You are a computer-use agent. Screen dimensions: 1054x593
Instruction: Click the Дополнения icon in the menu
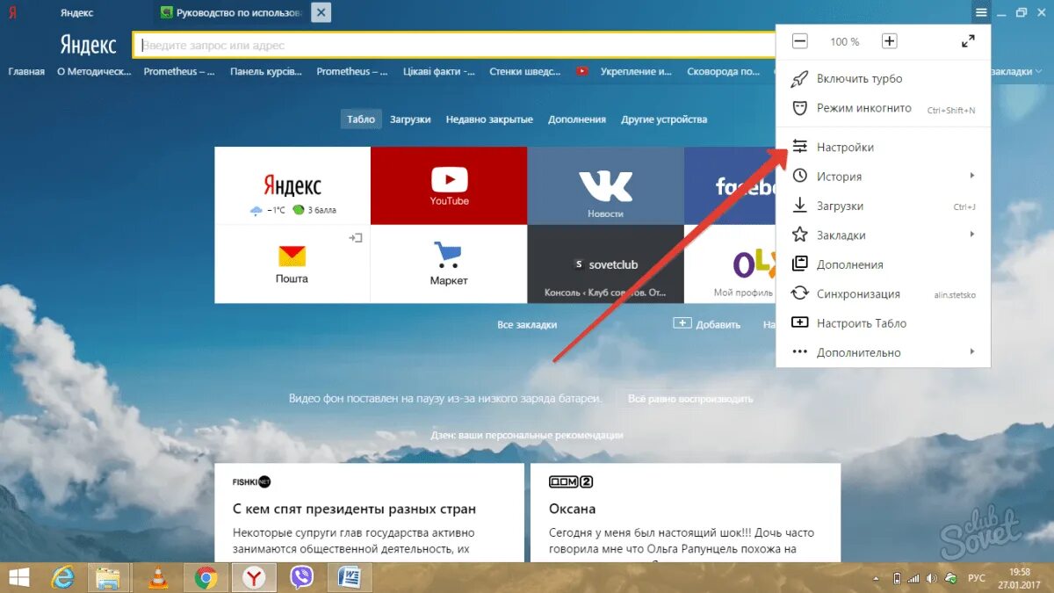[799, 264]
